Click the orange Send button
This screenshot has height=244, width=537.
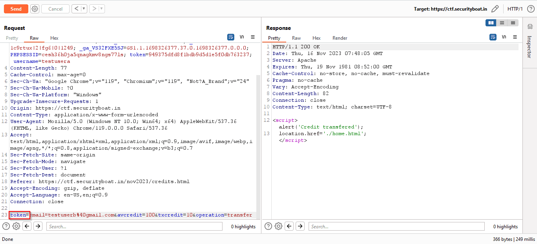tap(16, 9)
